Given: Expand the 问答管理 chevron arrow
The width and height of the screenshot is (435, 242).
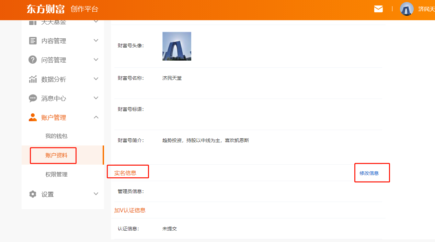Looking at the screenshot, I should pos(96,60).
